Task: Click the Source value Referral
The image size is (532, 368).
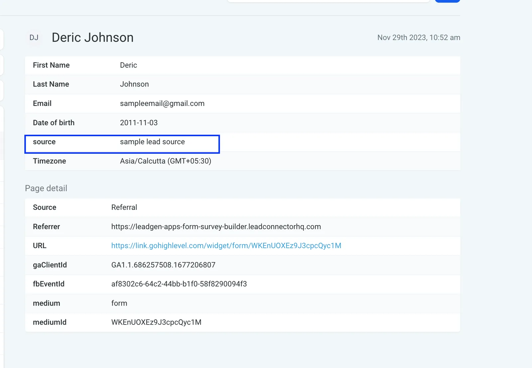Action: click(124, 207)
